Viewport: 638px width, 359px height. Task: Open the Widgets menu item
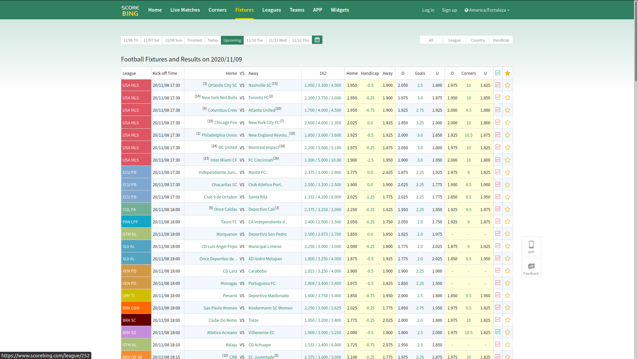[340, 10]
